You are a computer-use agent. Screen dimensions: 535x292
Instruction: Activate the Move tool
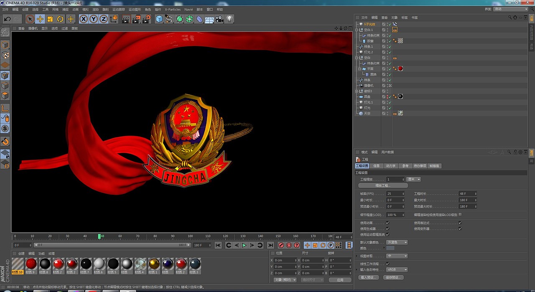tap(40, 19)
